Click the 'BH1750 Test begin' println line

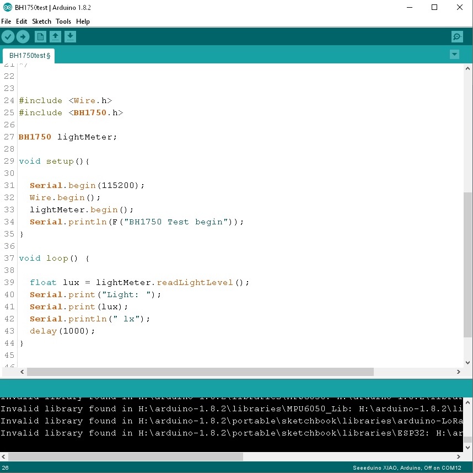[137, 222]
